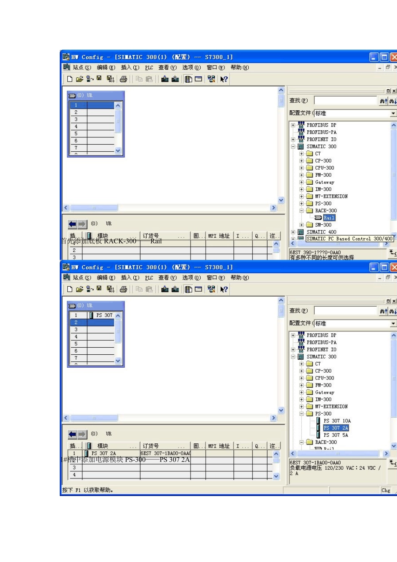
Task: Expand CP-300 folder in lower catalog
Action: coord(301,371)
